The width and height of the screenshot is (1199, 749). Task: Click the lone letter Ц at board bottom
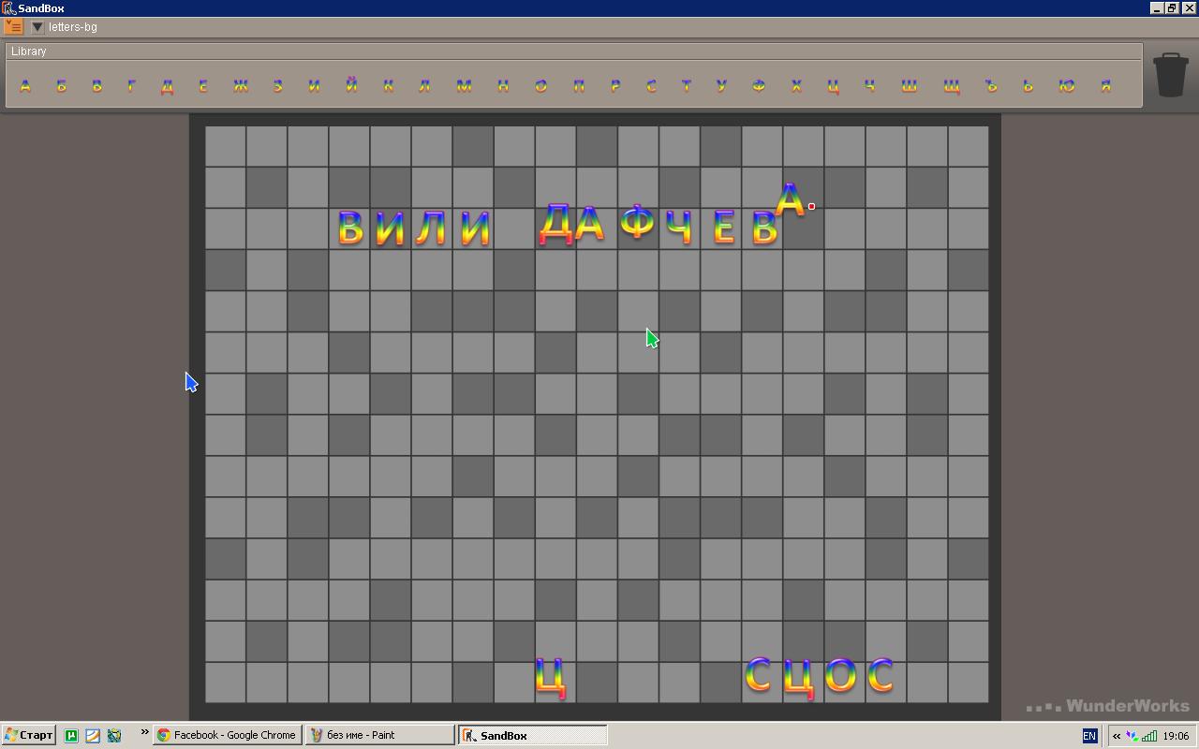click(551, 676)
